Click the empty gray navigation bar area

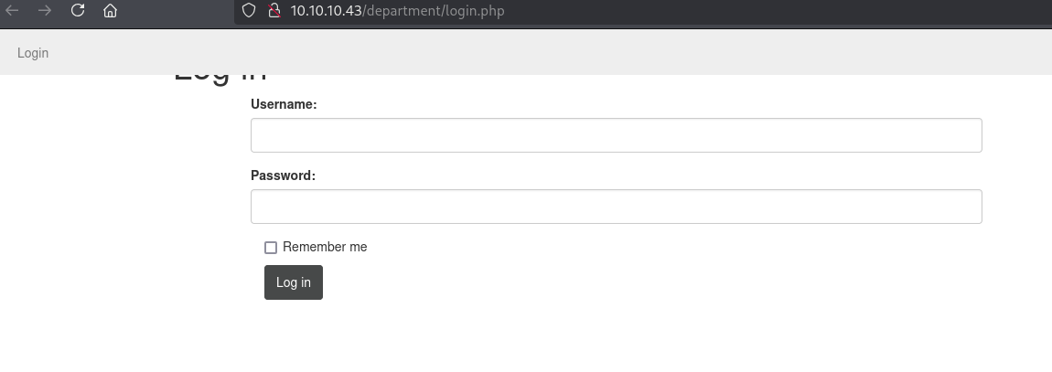[x=537, y=53]
